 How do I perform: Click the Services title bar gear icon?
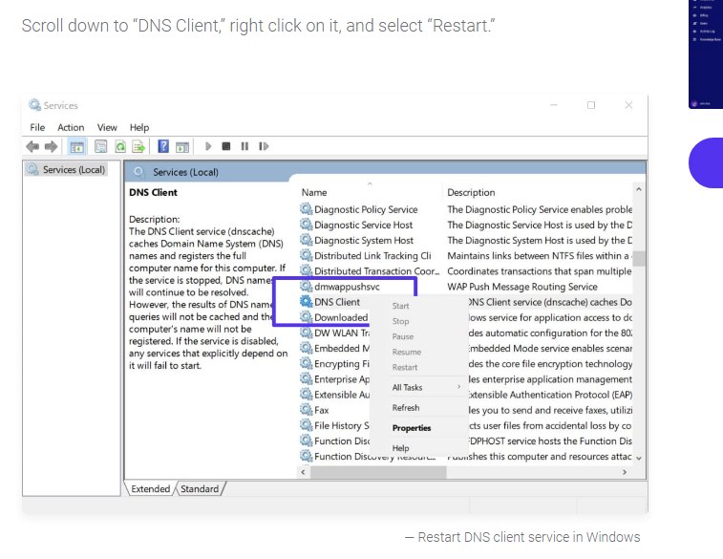pyautogui.click(x=34, y=105)
